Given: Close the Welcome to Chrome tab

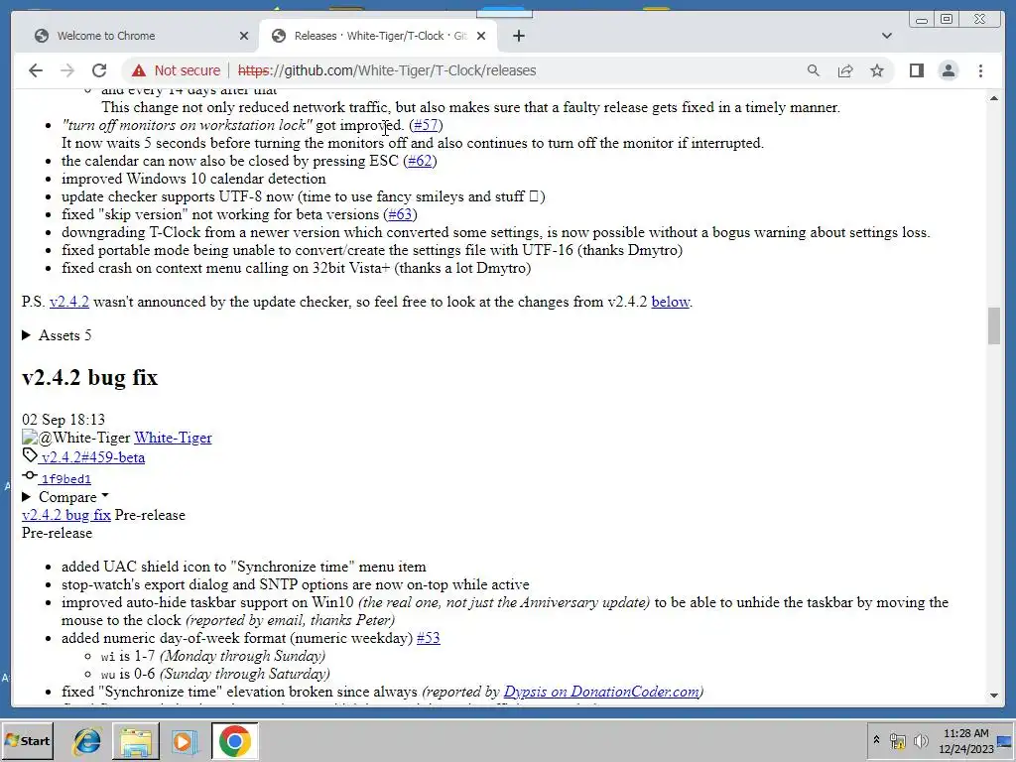Looking at the screenshot, I should click(244, 37).
